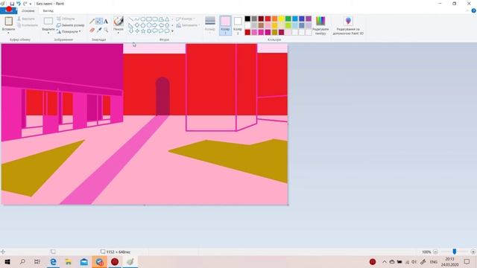The width and height of the screenshot is (477, 268).
Task: Open Microsoft Edge from taskbar
Action: pos(53,261)
